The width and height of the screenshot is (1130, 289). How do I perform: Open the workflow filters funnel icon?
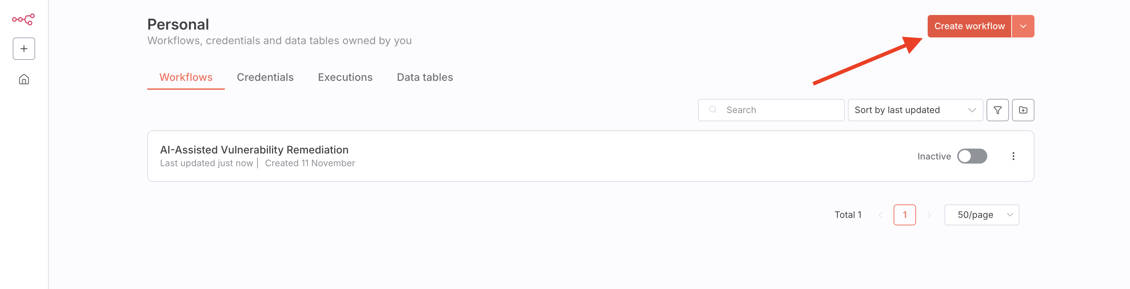(997, 110)
